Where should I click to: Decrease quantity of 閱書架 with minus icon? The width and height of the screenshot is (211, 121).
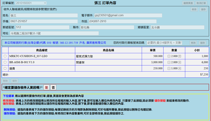click(x=169, y=63)
